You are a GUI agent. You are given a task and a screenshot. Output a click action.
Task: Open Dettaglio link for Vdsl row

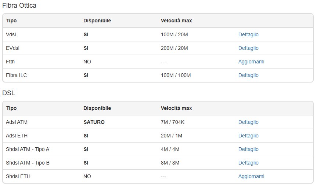click(248, 34)
